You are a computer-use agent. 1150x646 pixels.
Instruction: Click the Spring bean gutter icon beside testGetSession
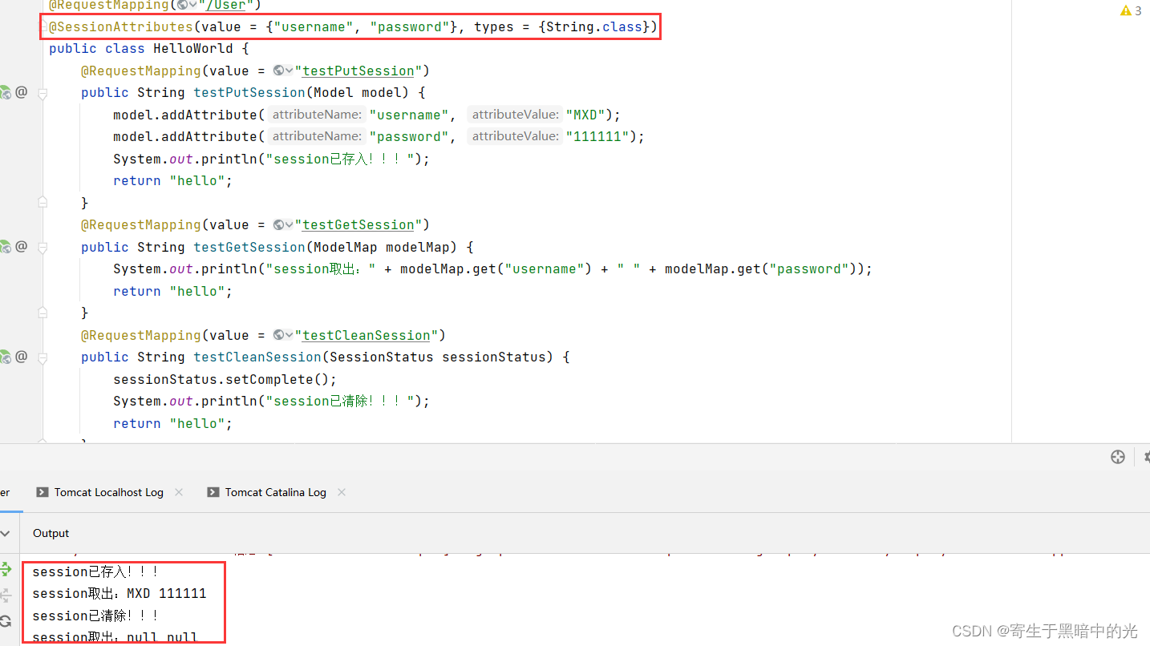click(5, 247)
